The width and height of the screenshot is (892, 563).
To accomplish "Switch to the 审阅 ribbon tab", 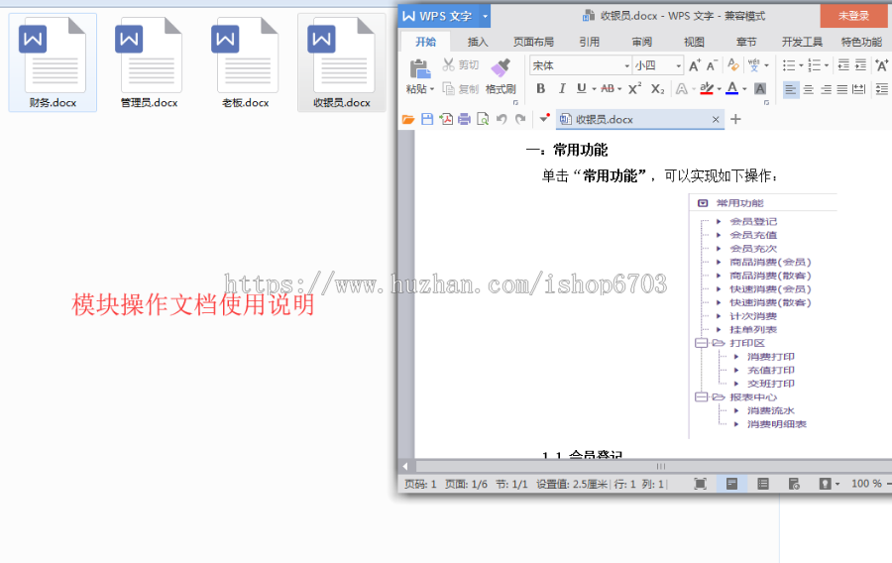I will pos(641,42).
